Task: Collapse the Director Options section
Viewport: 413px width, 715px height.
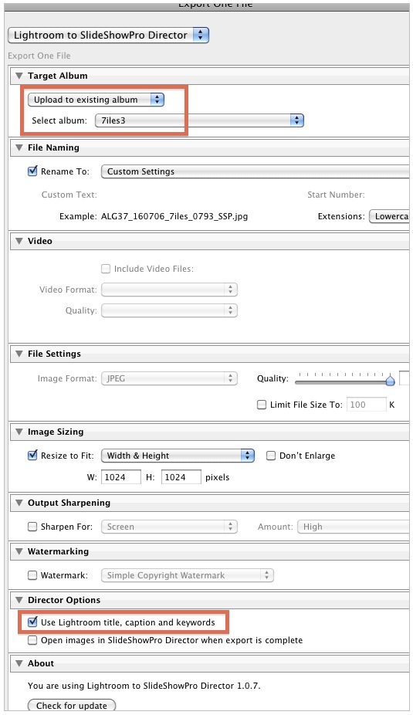Action: tap(19, 600)
